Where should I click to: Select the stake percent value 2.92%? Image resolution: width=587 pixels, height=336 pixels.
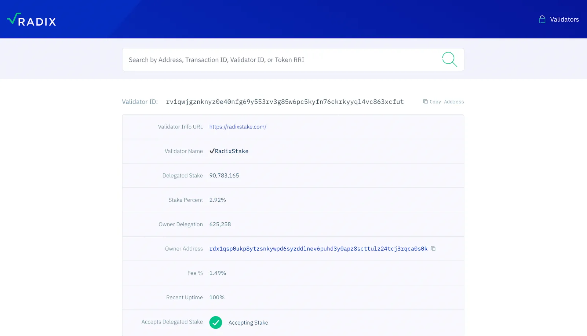pyautogui.click(x=218, y=200)
